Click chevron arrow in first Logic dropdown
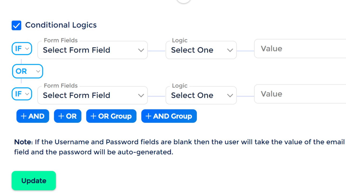The width and height of the screenshot is (346, 195). coord(230,50)
